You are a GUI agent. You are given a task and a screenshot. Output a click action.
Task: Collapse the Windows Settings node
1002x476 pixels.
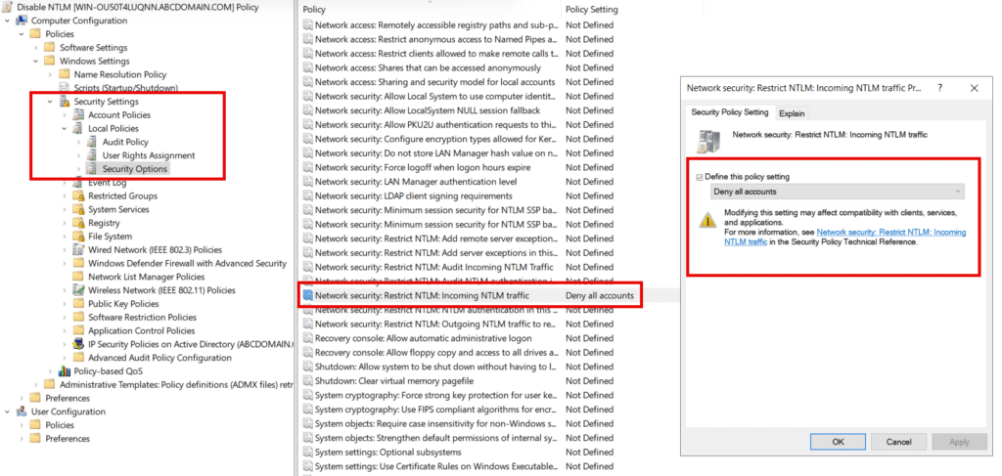coord(36,61)
